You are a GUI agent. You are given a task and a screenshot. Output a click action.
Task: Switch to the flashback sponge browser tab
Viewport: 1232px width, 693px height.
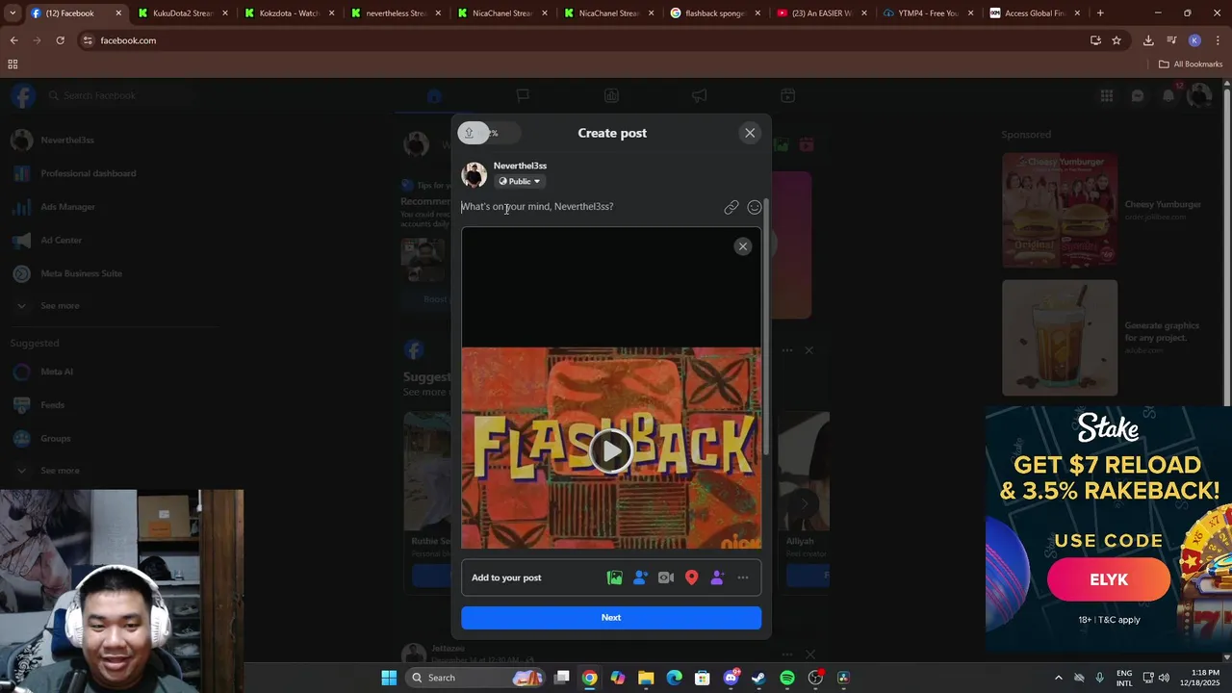[x=714, y=13]
